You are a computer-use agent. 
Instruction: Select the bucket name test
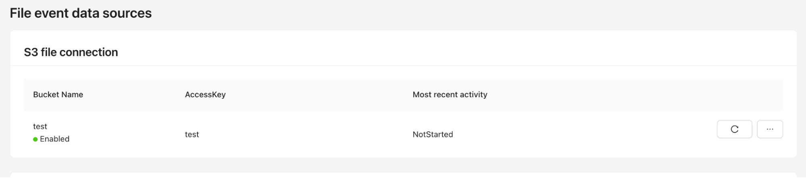pos(40,127)
